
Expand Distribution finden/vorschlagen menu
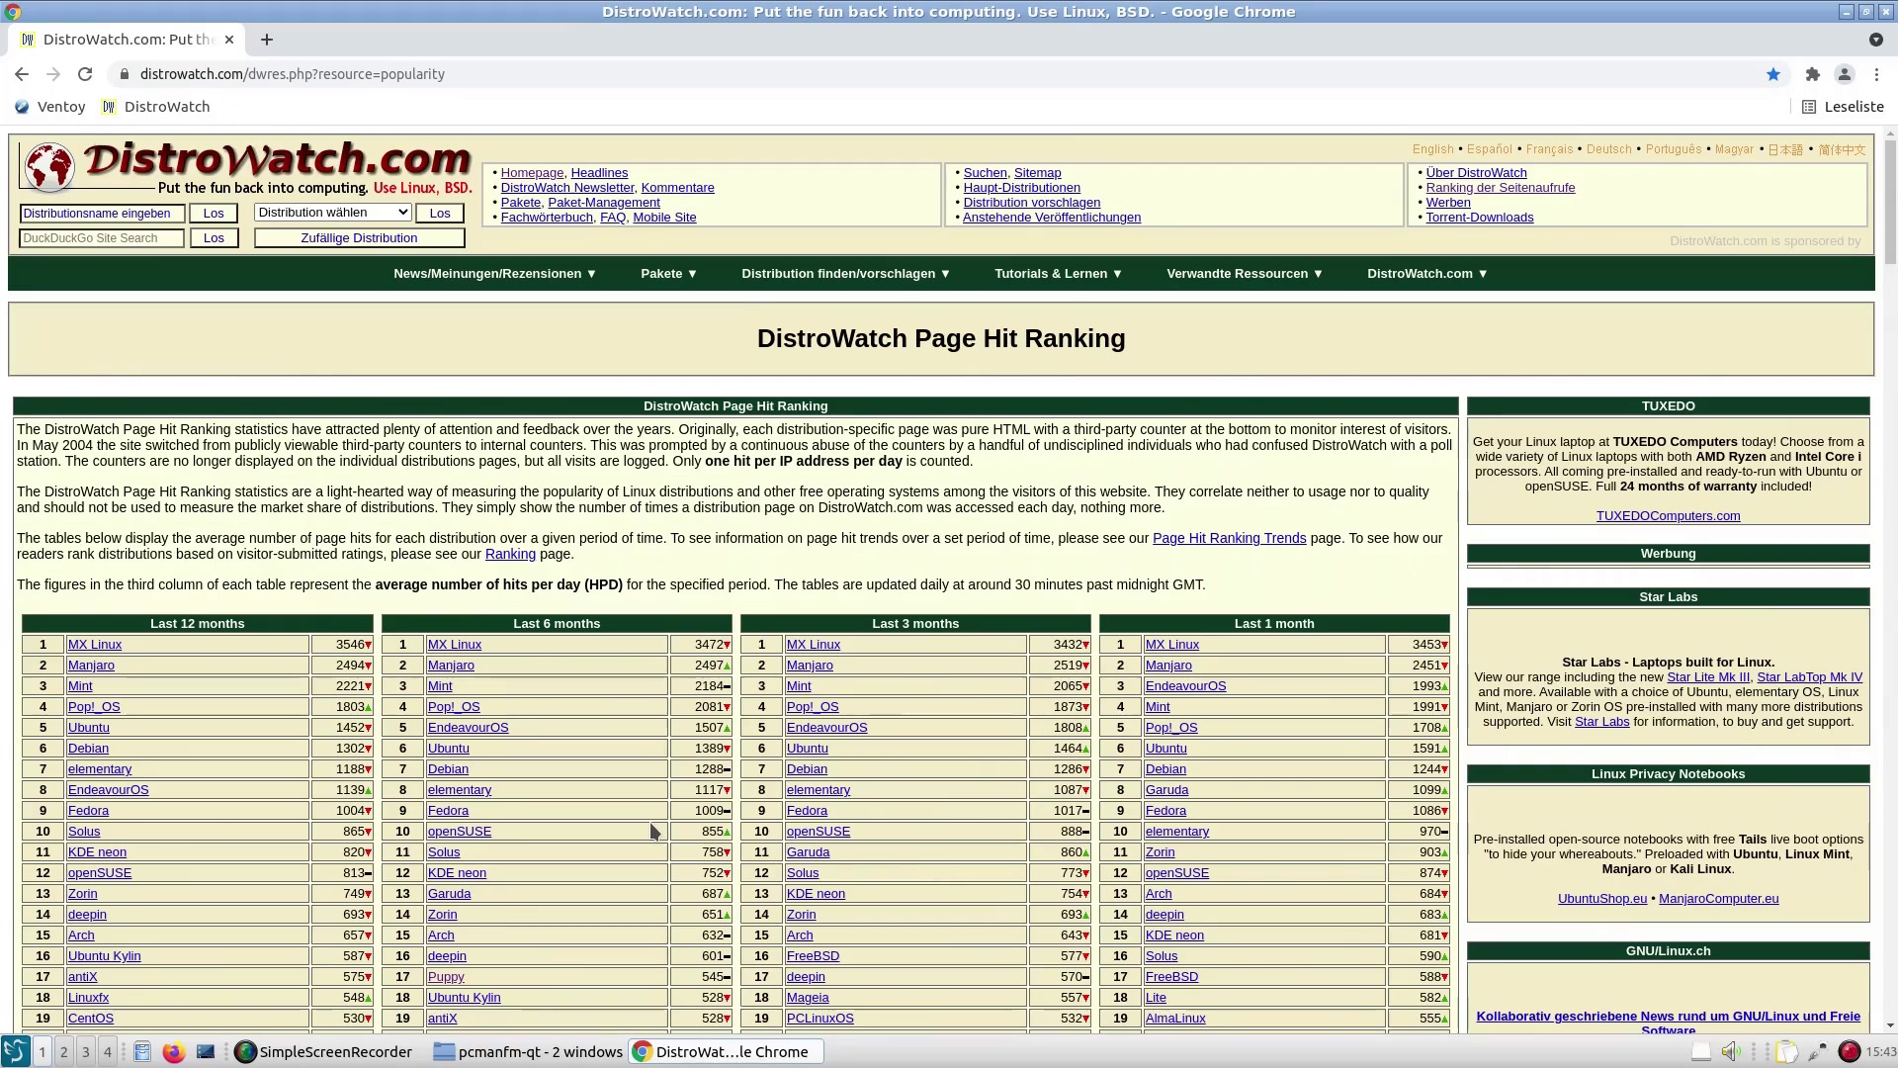pos(846,274)
